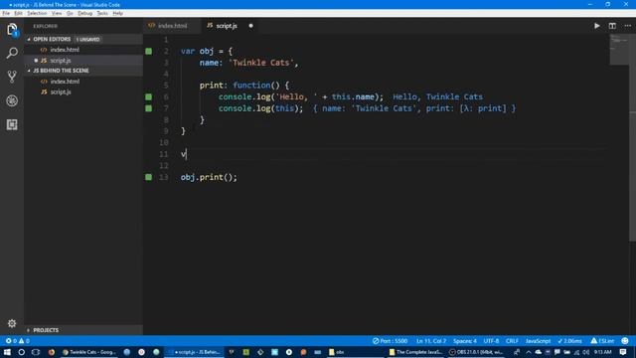Open the Go menu
This screenshot has width=636, height=358.
(x=70, y=13)
